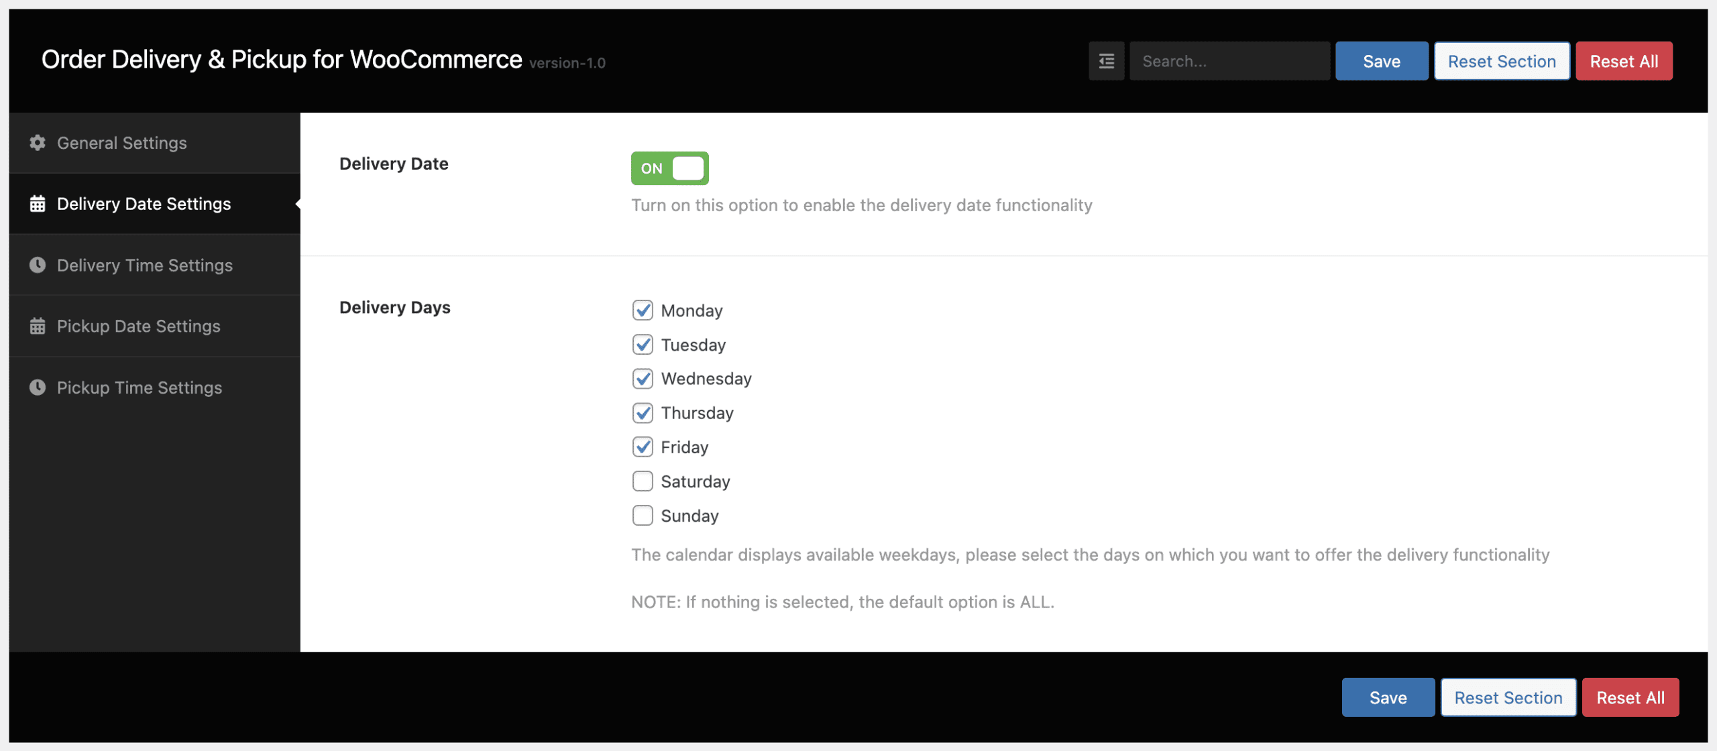Click the Search field in the header

1229,60
